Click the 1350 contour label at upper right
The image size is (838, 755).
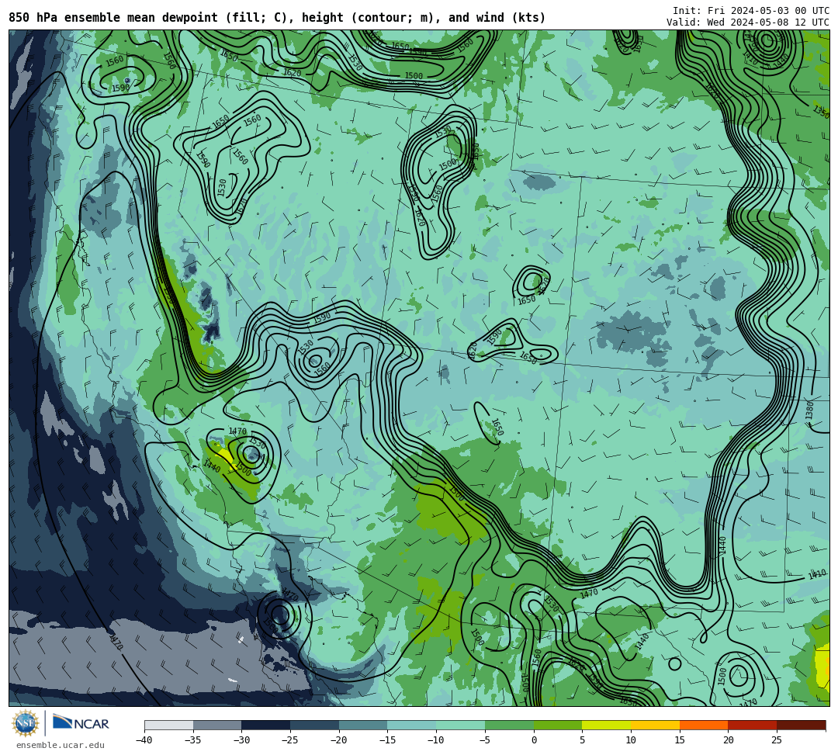[821, 113]
